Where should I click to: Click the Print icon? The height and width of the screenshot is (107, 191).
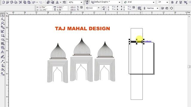[16, 2]
